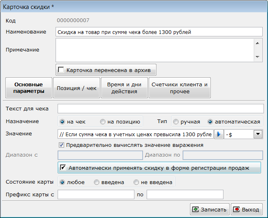Choose the ручная discount type
This screenshot has height=218, width=268.
[x=176, y=121]
